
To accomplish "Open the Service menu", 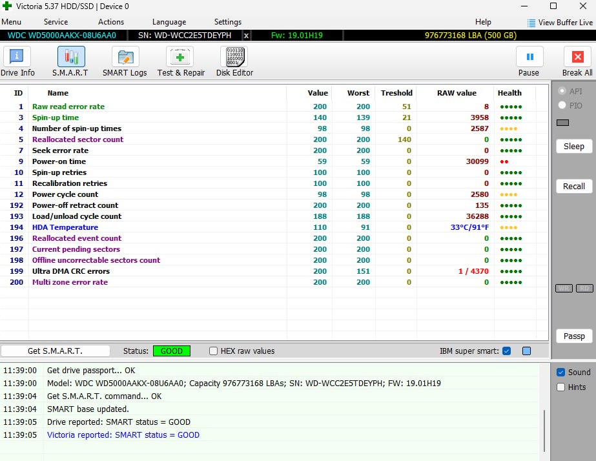I will [x=56, y=22].
